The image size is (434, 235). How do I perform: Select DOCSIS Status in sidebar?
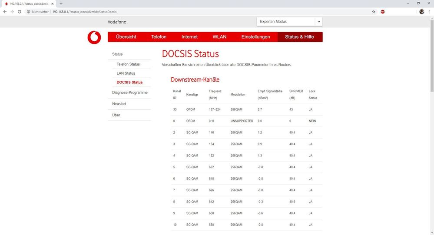129,82
